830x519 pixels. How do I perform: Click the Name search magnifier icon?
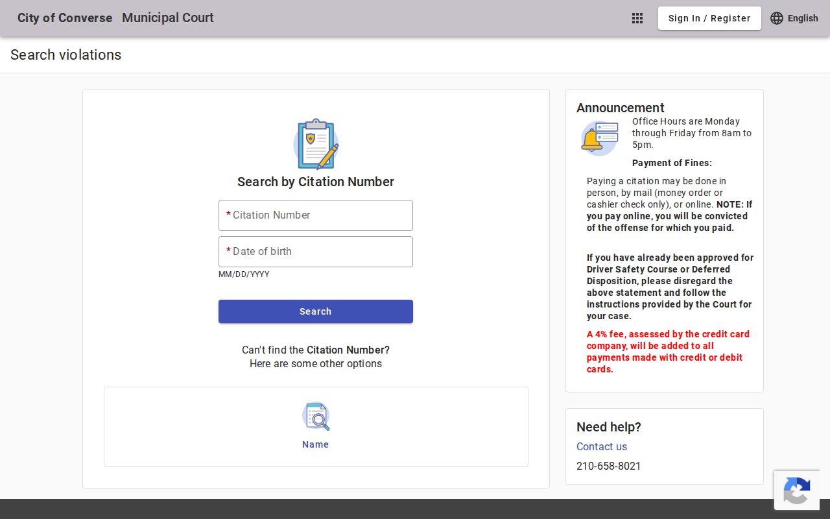pyautogui.click(x=316, y=416)
